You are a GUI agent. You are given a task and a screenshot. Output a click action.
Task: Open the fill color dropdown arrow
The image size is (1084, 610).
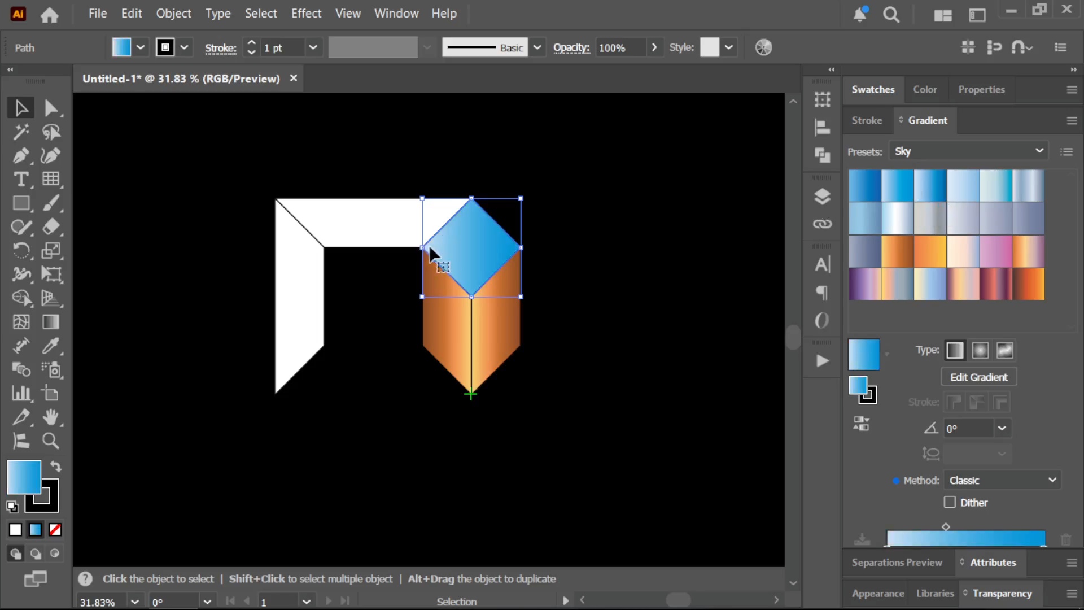[x=141, y=47]
